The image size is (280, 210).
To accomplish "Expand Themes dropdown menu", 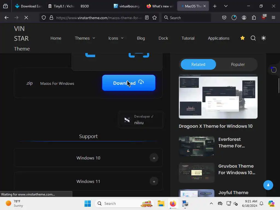I will pyautogui.click(x=85, y=38).
